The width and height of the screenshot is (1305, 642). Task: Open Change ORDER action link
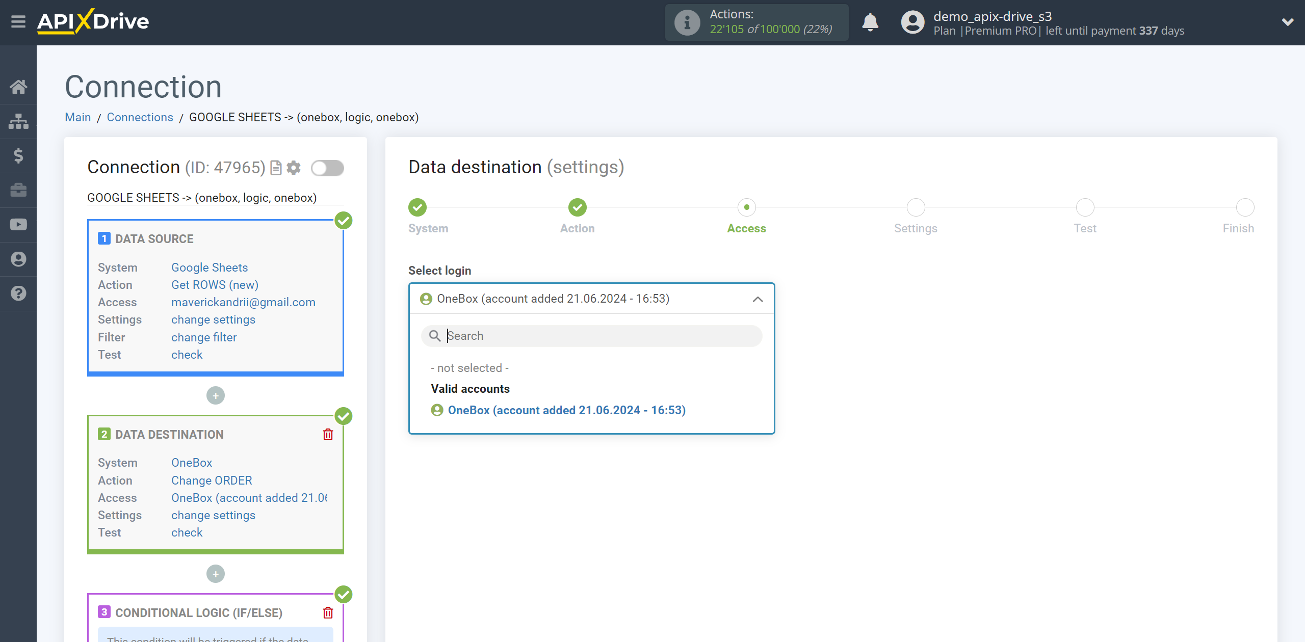pyautogui.click(x=212, y=480)
